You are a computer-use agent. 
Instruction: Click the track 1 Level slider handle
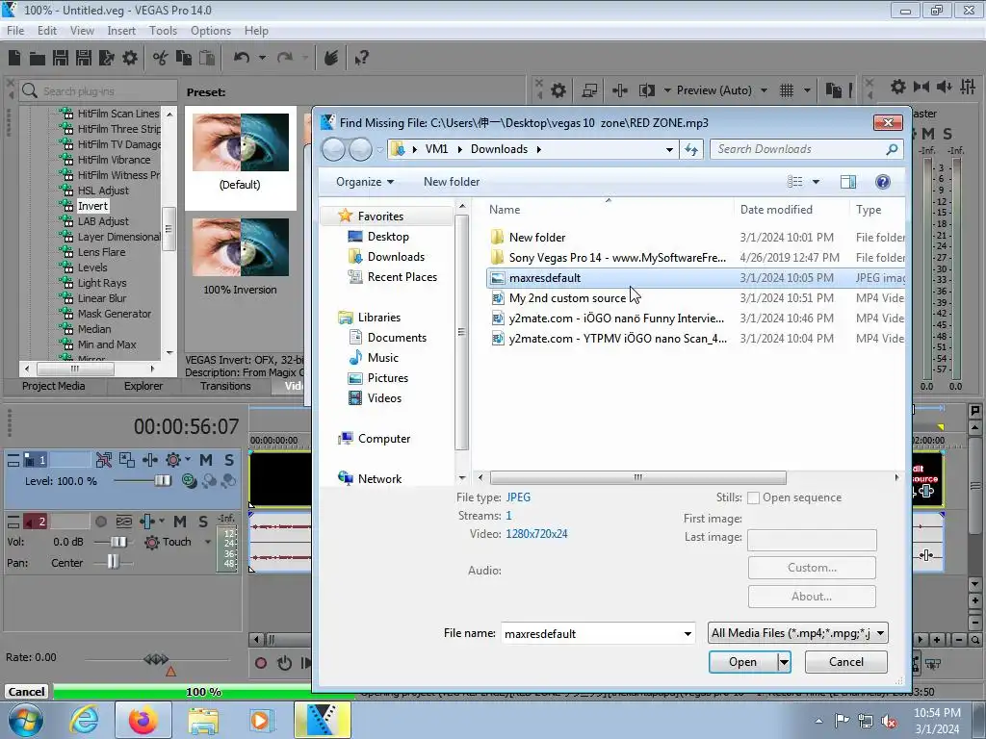163,481
